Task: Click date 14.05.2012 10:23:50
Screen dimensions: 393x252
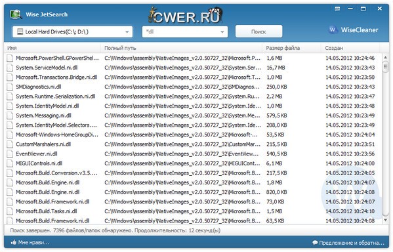Action: pyautogui.click(x=350, y=77)
